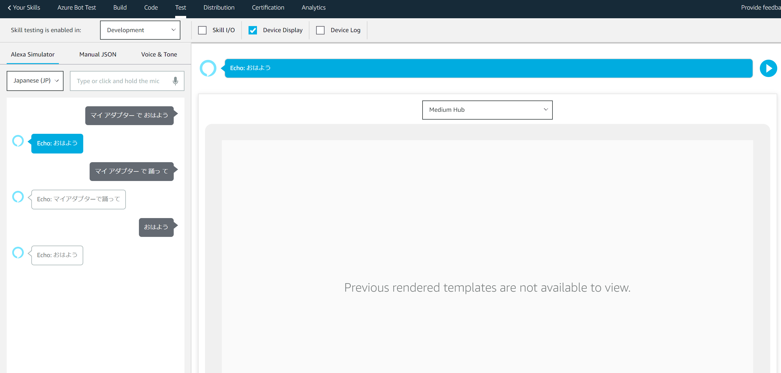This screenshot has height=373, width=781.
Task: Open the Japanese (JP) language dropdown
Action: point(35,81)
